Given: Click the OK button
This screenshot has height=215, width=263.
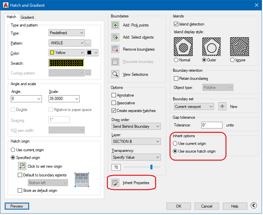Looking at the screenshot, I should [x=179, y=206].
